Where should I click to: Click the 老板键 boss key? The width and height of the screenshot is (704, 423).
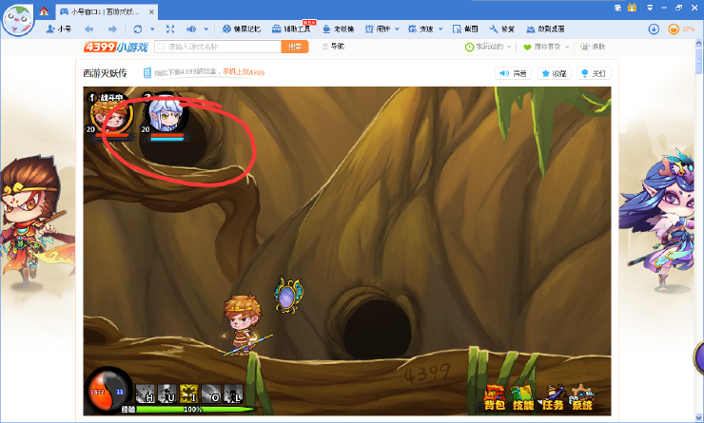(x=338, y=29)
